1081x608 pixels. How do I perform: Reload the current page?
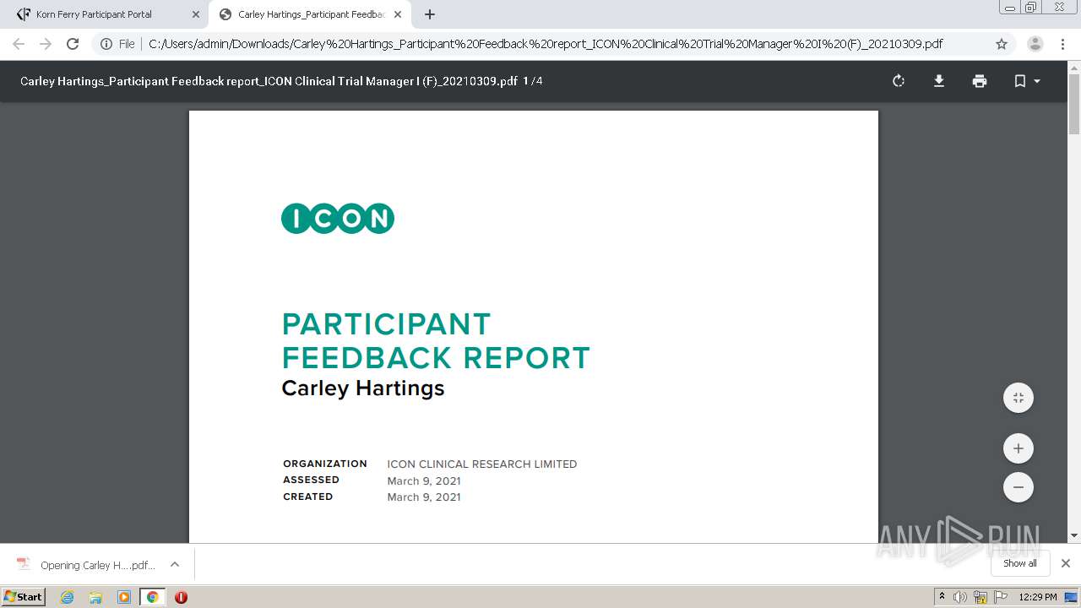coord(73,44)
